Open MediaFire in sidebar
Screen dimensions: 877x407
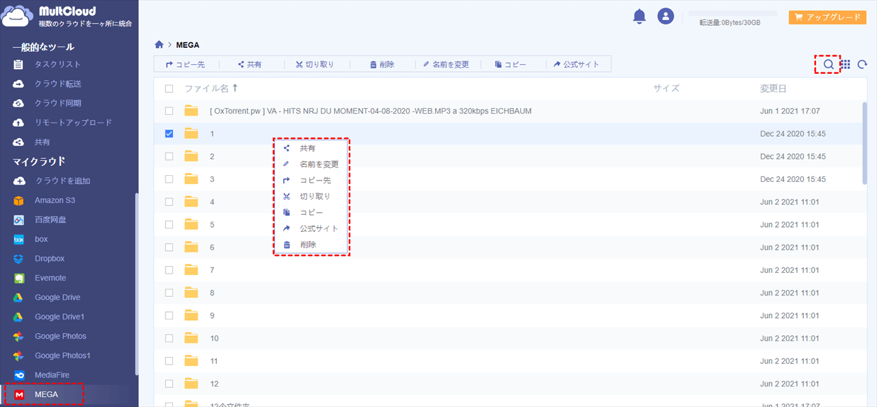[52, 375]
